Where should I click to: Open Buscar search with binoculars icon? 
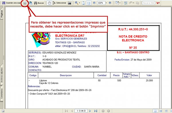39,3
